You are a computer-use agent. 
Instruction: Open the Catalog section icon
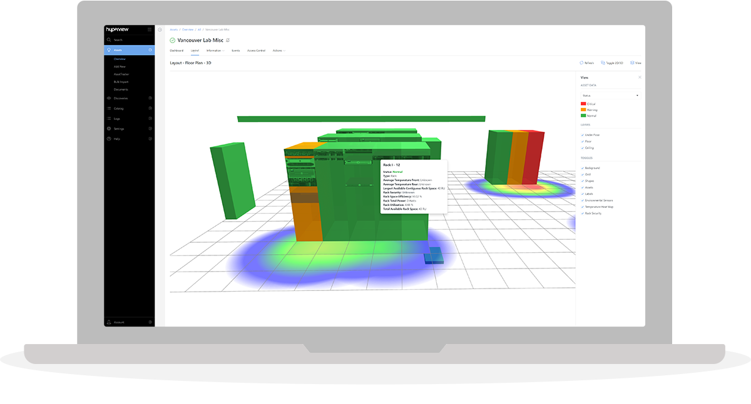[108, 108]
